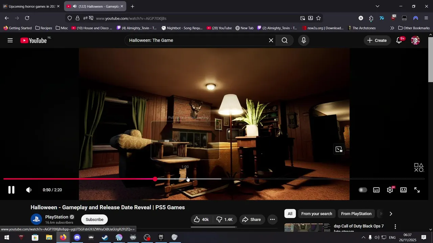This screenshot has width=433, height=243.
Task: Open options for the dsp Call of Duty video
Action: click(x=395, y=227)
